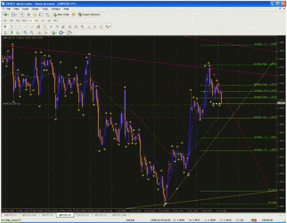Click the Zoom In magnifier
The height and width of the screenshot is (223, 287).
pos(25,33)
